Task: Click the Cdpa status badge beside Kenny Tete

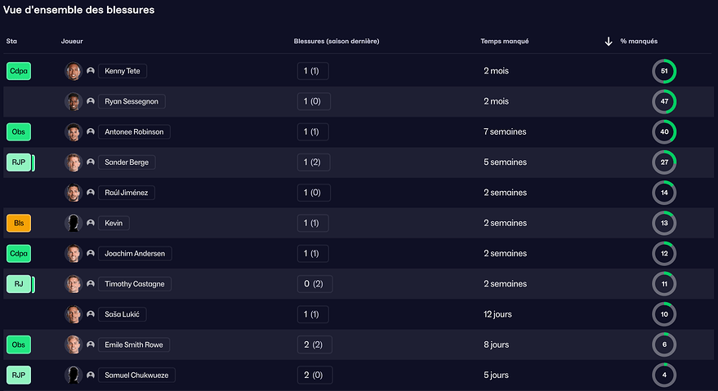Action: [x=19, y=71]
